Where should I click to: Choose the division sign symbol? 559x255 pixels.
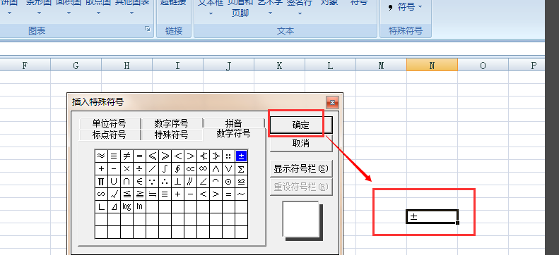[139, 168]
